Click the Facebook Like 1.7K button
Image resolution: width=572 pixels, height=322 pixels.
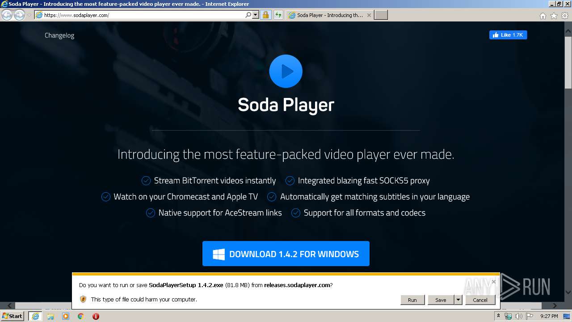(508, 35)
